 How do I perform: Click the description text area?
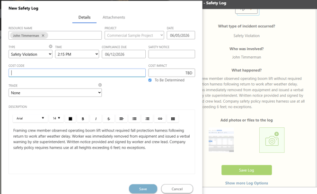tap(102, 149)
